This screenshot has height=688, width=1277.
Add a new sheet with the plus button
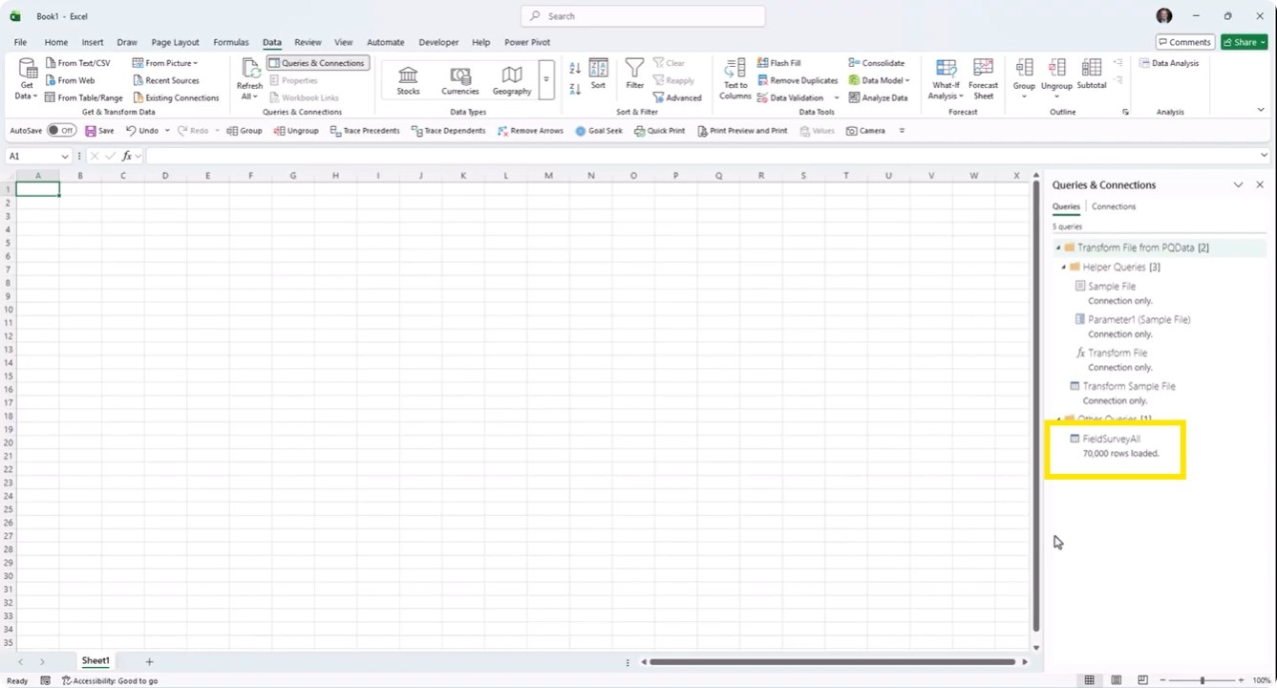[x=149, y=661]
